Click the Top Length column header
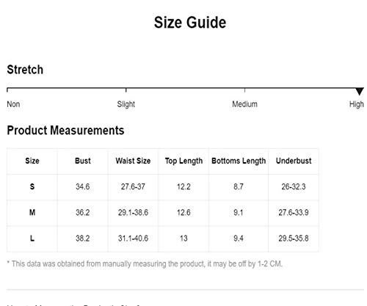This screenshot has height=306, width=367. pos(183,161)
